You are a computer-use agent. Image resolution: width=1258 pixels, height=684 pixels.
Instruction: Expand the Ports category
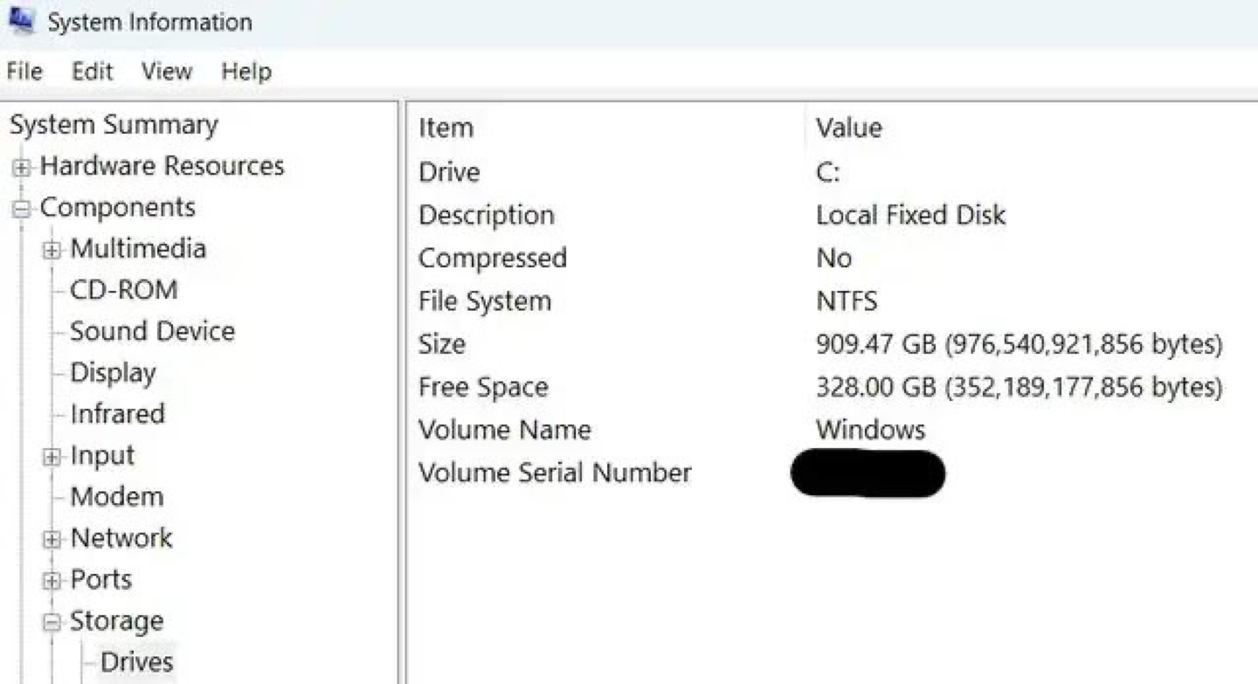pos(52,581)
